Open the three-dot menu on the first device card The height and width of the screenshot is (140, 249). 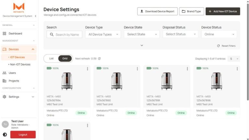coord(87,69)
